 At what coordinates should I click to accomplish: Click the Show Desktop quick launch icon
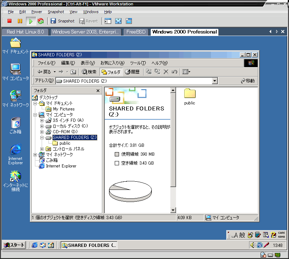pos(51,245)
